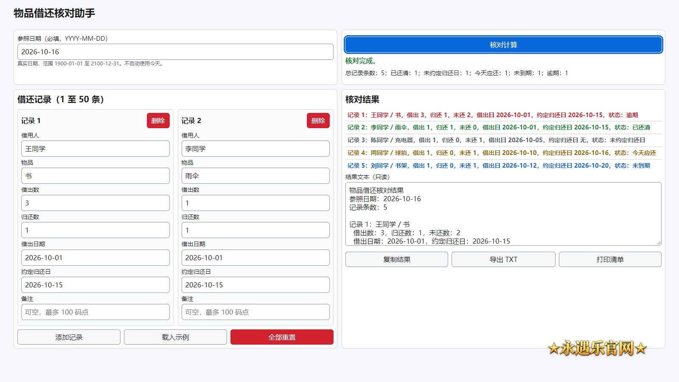This screenshot has height=382, width=679.
Task: Click the red 全部重置 button
Action: (282, 337)
